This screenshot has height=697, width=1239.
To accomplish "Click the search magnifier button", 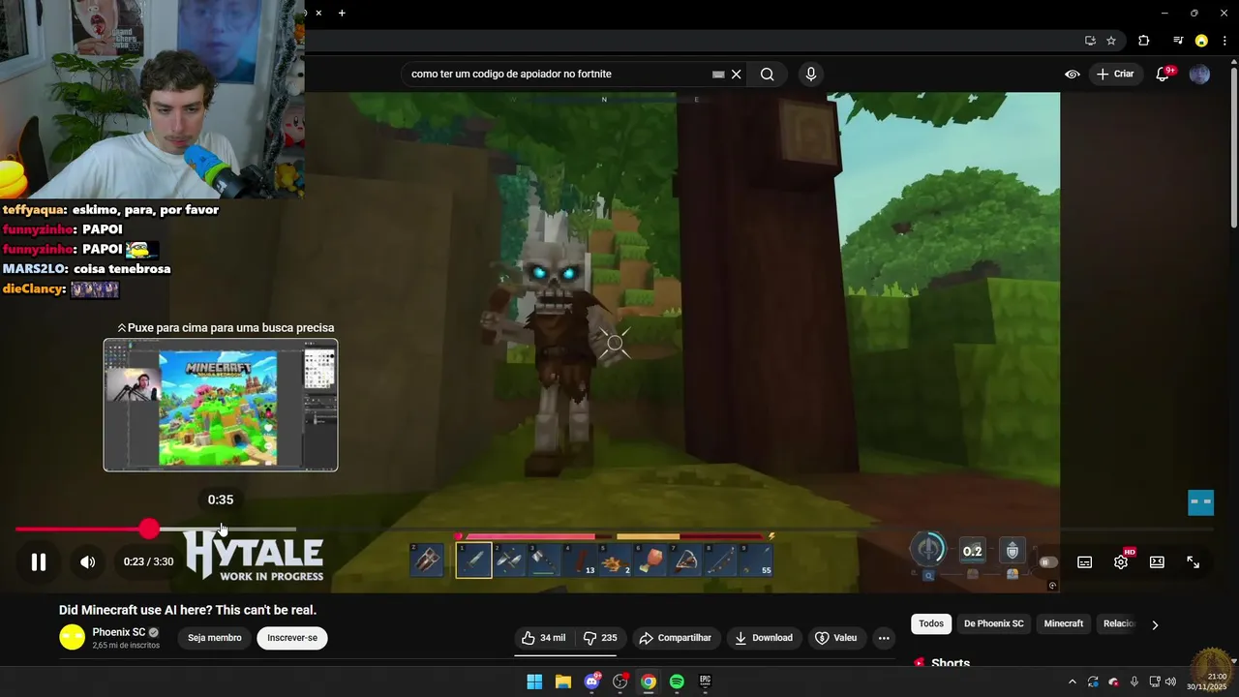I will [767, 74].
